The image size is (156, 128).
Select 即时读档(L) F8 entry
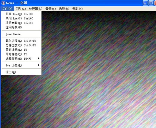tap(21, 50)
